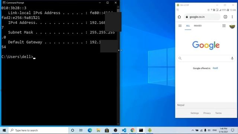Click the ENG language indicator
Image resolution: width=238 pixels, height=134 pixels.
click(x=215, y=130)
